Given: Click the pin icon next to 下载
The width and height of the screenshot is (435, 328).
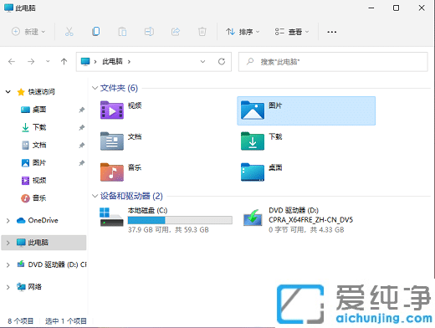Looking at the screenshot, I should point(81,127).
